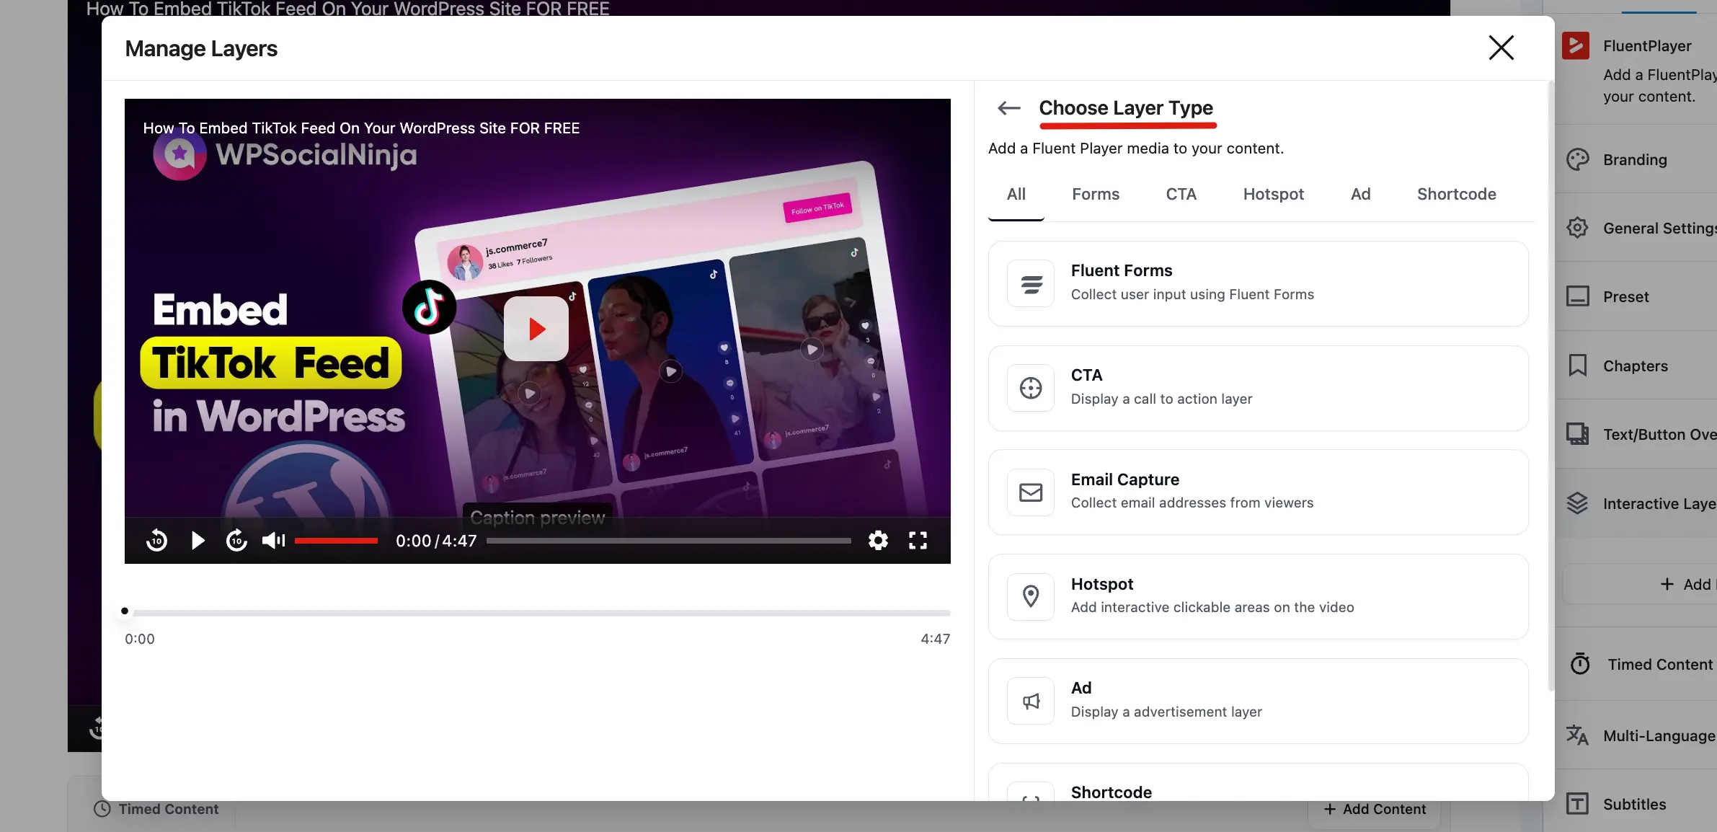Choose the Email Capture layer title

1125,479
